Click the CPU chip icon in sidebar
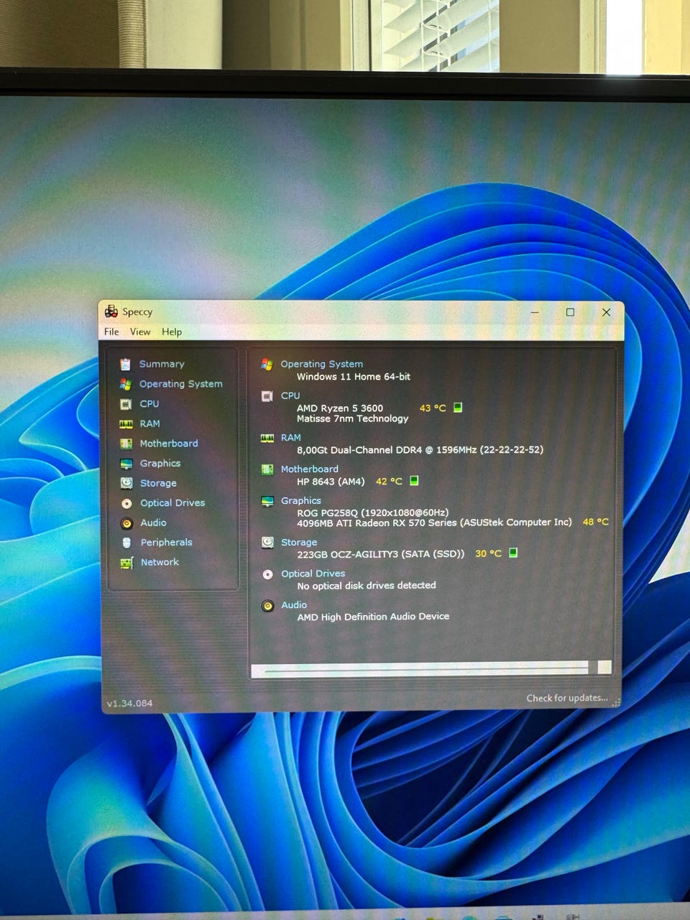Image resolution: width=690 pixels, height=920 pixels. tap(126, 404)
